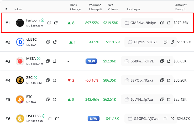Click META verified checkmark badge

click(39, 58)
